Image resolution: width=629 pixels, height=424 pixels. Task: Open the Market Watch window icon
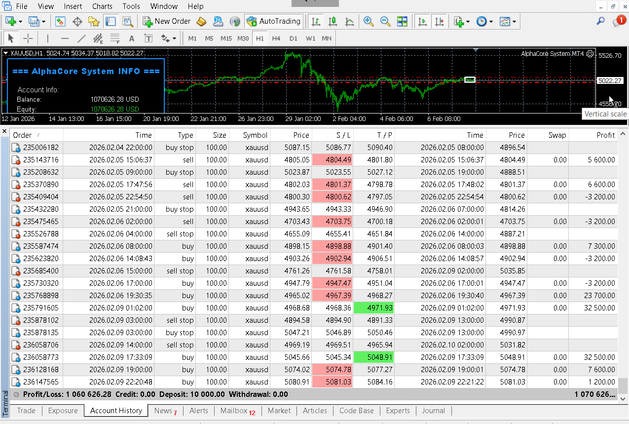pyautogui.click(x=61, y=21)
